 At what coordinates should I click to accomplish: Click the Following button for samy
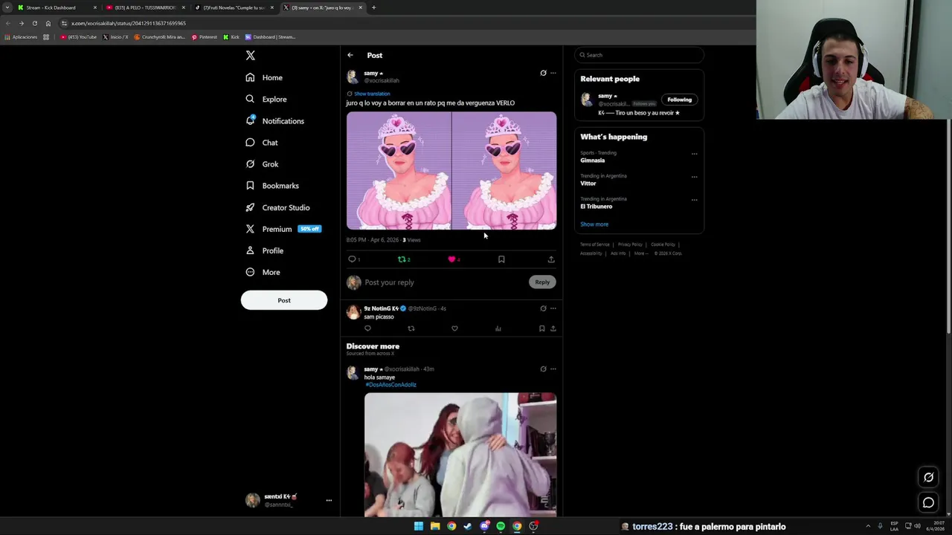pos(679,100)
